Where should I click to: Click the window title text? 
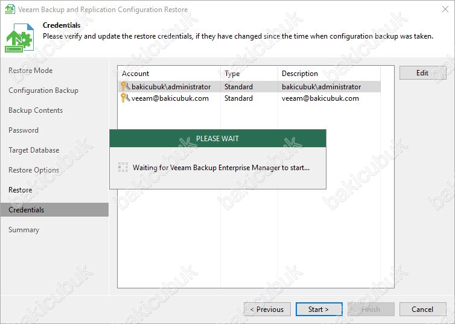pyautogui.click(x=103, y=9)
